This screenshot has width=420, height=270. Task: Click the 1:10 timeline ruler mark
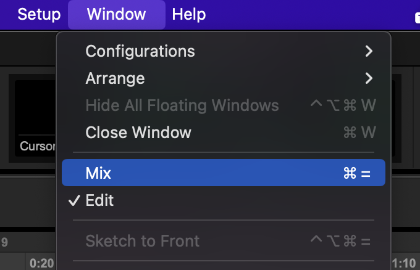click(404, 264)
